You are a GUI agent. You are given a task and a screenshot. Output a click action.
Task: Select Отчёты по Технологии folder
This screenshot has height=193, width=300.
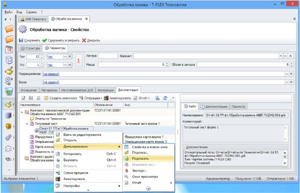[x=48, y=119]
